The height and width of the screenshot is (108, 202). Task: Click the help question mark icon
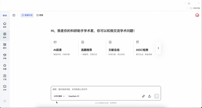tap(5, 101)
